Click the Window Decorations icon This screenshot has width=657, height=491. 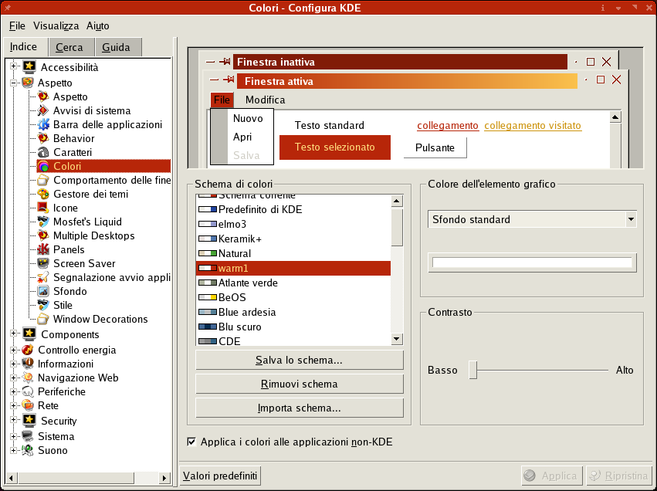43,319
